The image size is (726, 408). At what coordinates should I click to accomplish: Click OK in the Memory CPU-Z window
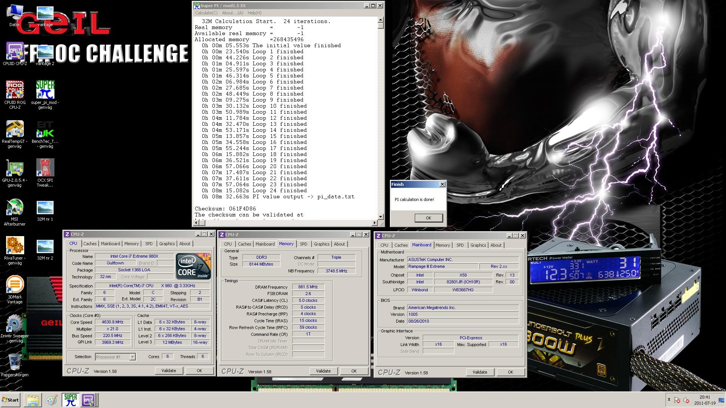point(354,371)
